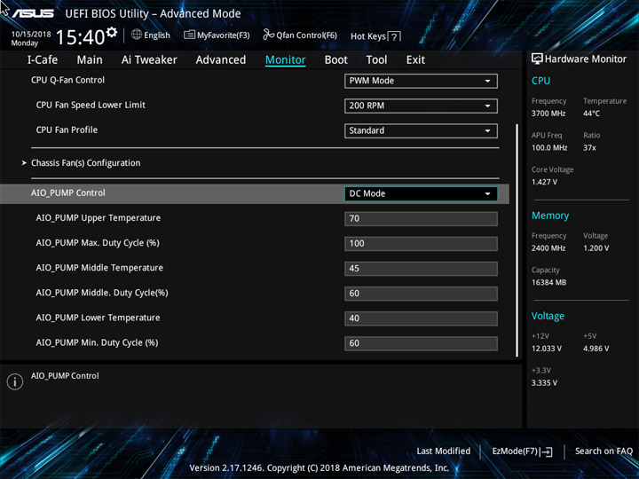
Task: Open CPU Fan Speed Lower Limit dropdown
Action: click(421, 106)
